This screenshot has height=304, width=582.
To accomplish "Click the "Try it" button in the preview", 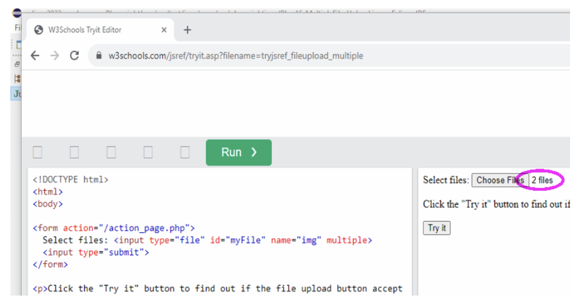I will coord(436,228).
